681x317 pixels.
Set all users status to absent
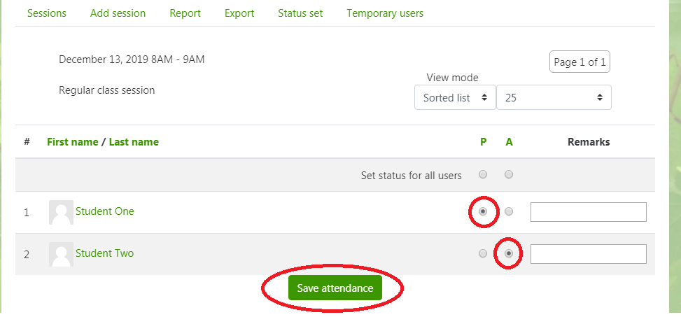tap(509, 174)
